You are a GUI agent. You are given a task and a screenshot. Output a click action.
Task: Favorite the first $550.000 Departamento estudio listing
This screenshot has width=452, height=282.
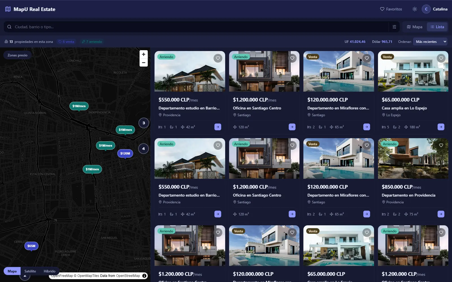click(x=218, y=58)
